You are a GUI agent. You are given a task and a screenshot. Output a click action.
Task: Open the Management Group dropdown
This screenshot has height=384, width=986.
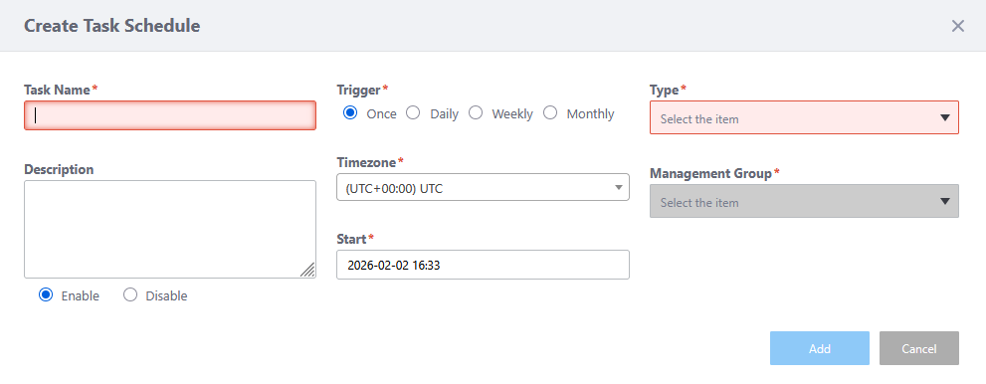click(804, 201)
